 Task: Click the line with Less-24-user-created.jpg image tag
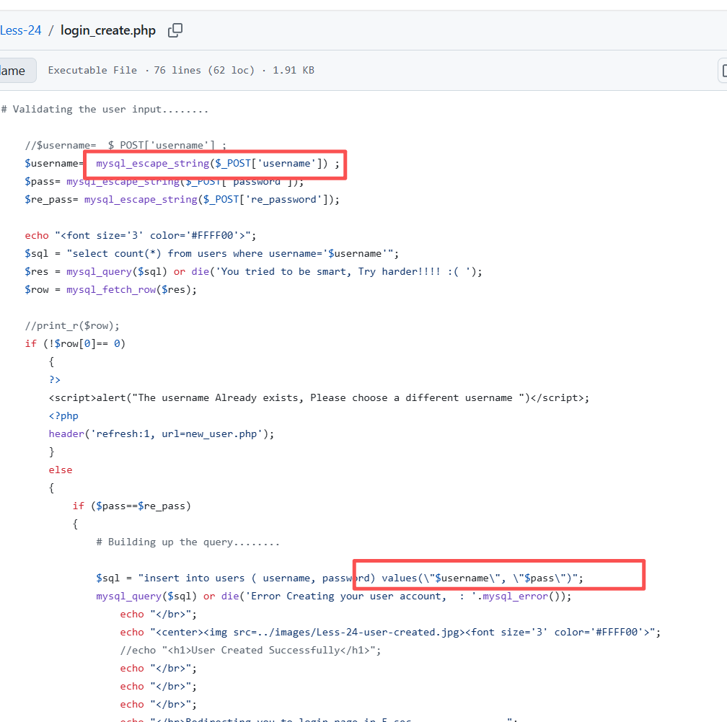(x=390, y=633)
